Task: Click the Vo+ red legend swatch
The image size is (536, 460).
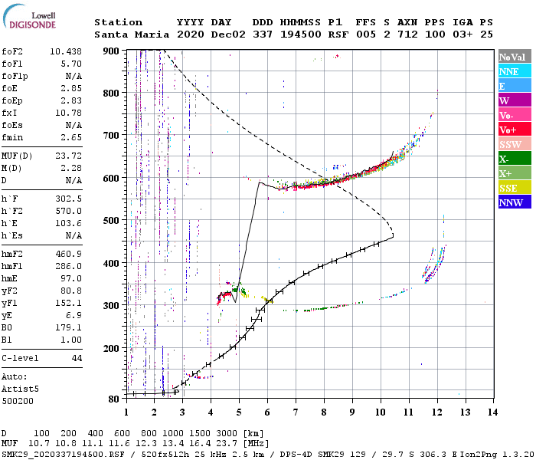Action: (515, 130)
